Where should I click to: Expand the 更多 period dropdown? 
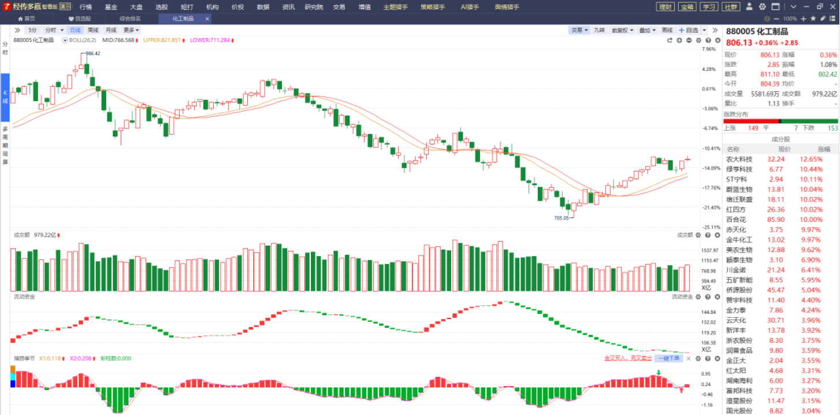(131, 30)
